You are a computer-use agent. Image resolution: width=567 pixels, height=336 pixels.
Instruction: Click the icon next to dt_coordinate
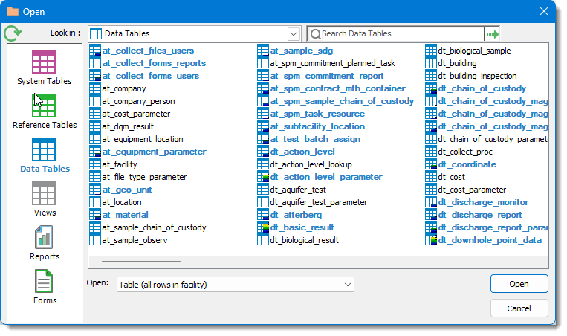coord(431,164)
